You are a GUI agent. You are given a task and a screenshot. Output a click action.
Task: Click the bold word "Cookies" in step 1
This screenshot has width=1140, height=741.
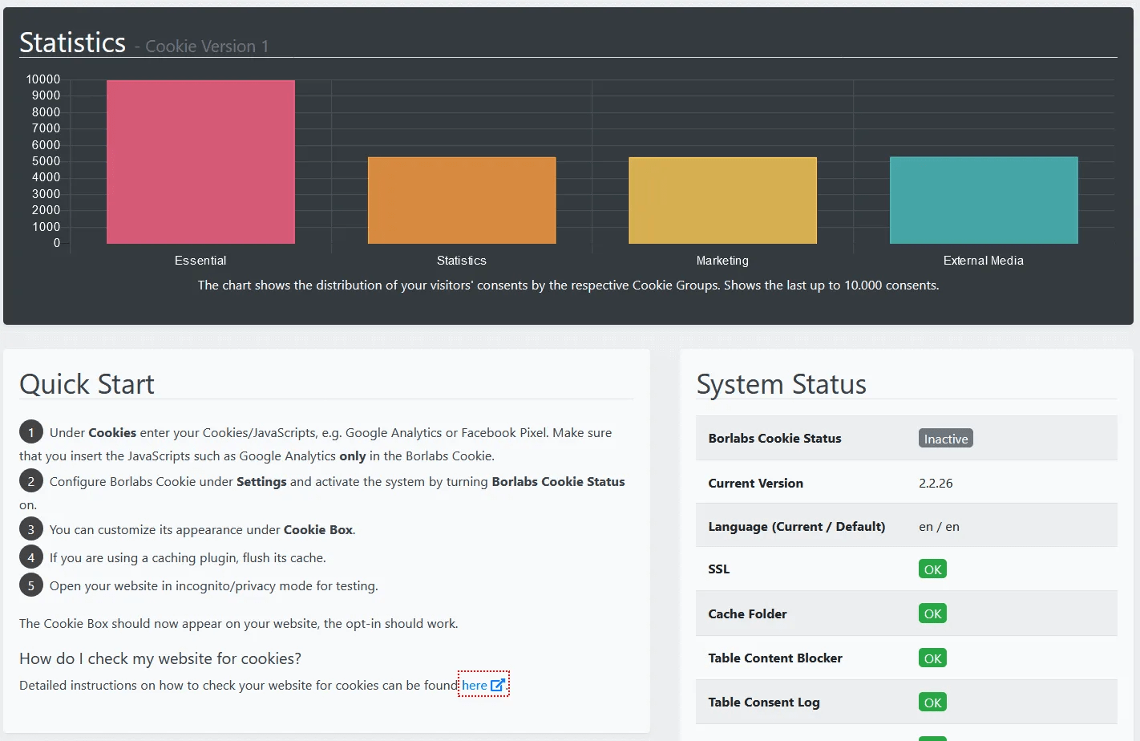click(x=112, y=433)
